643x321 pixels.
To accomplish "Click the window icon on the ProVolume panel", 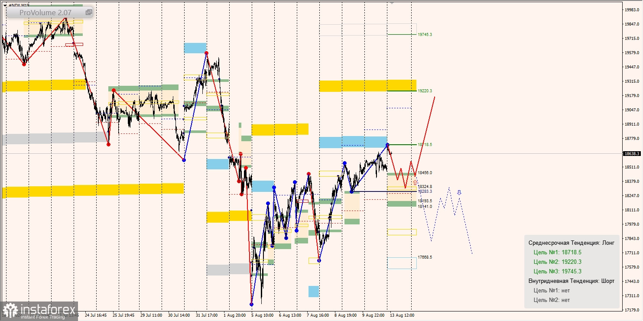I will 88,13.
